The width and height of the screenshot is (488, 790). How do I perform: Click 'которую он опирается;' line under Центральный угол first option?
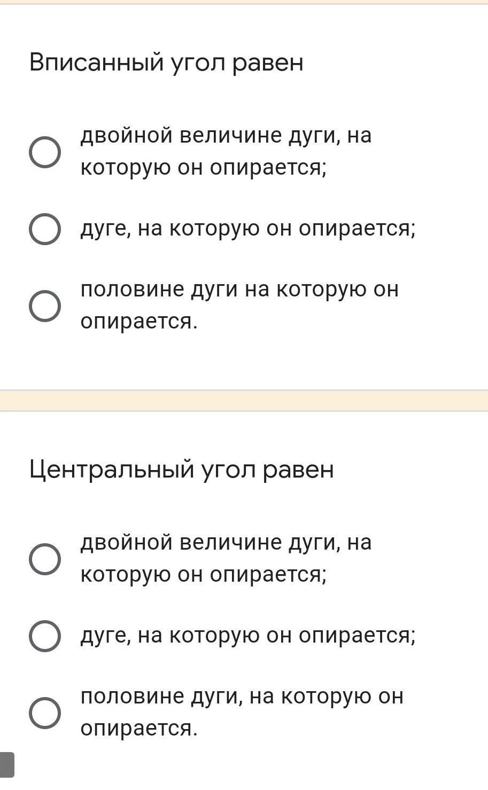(203, 575)
